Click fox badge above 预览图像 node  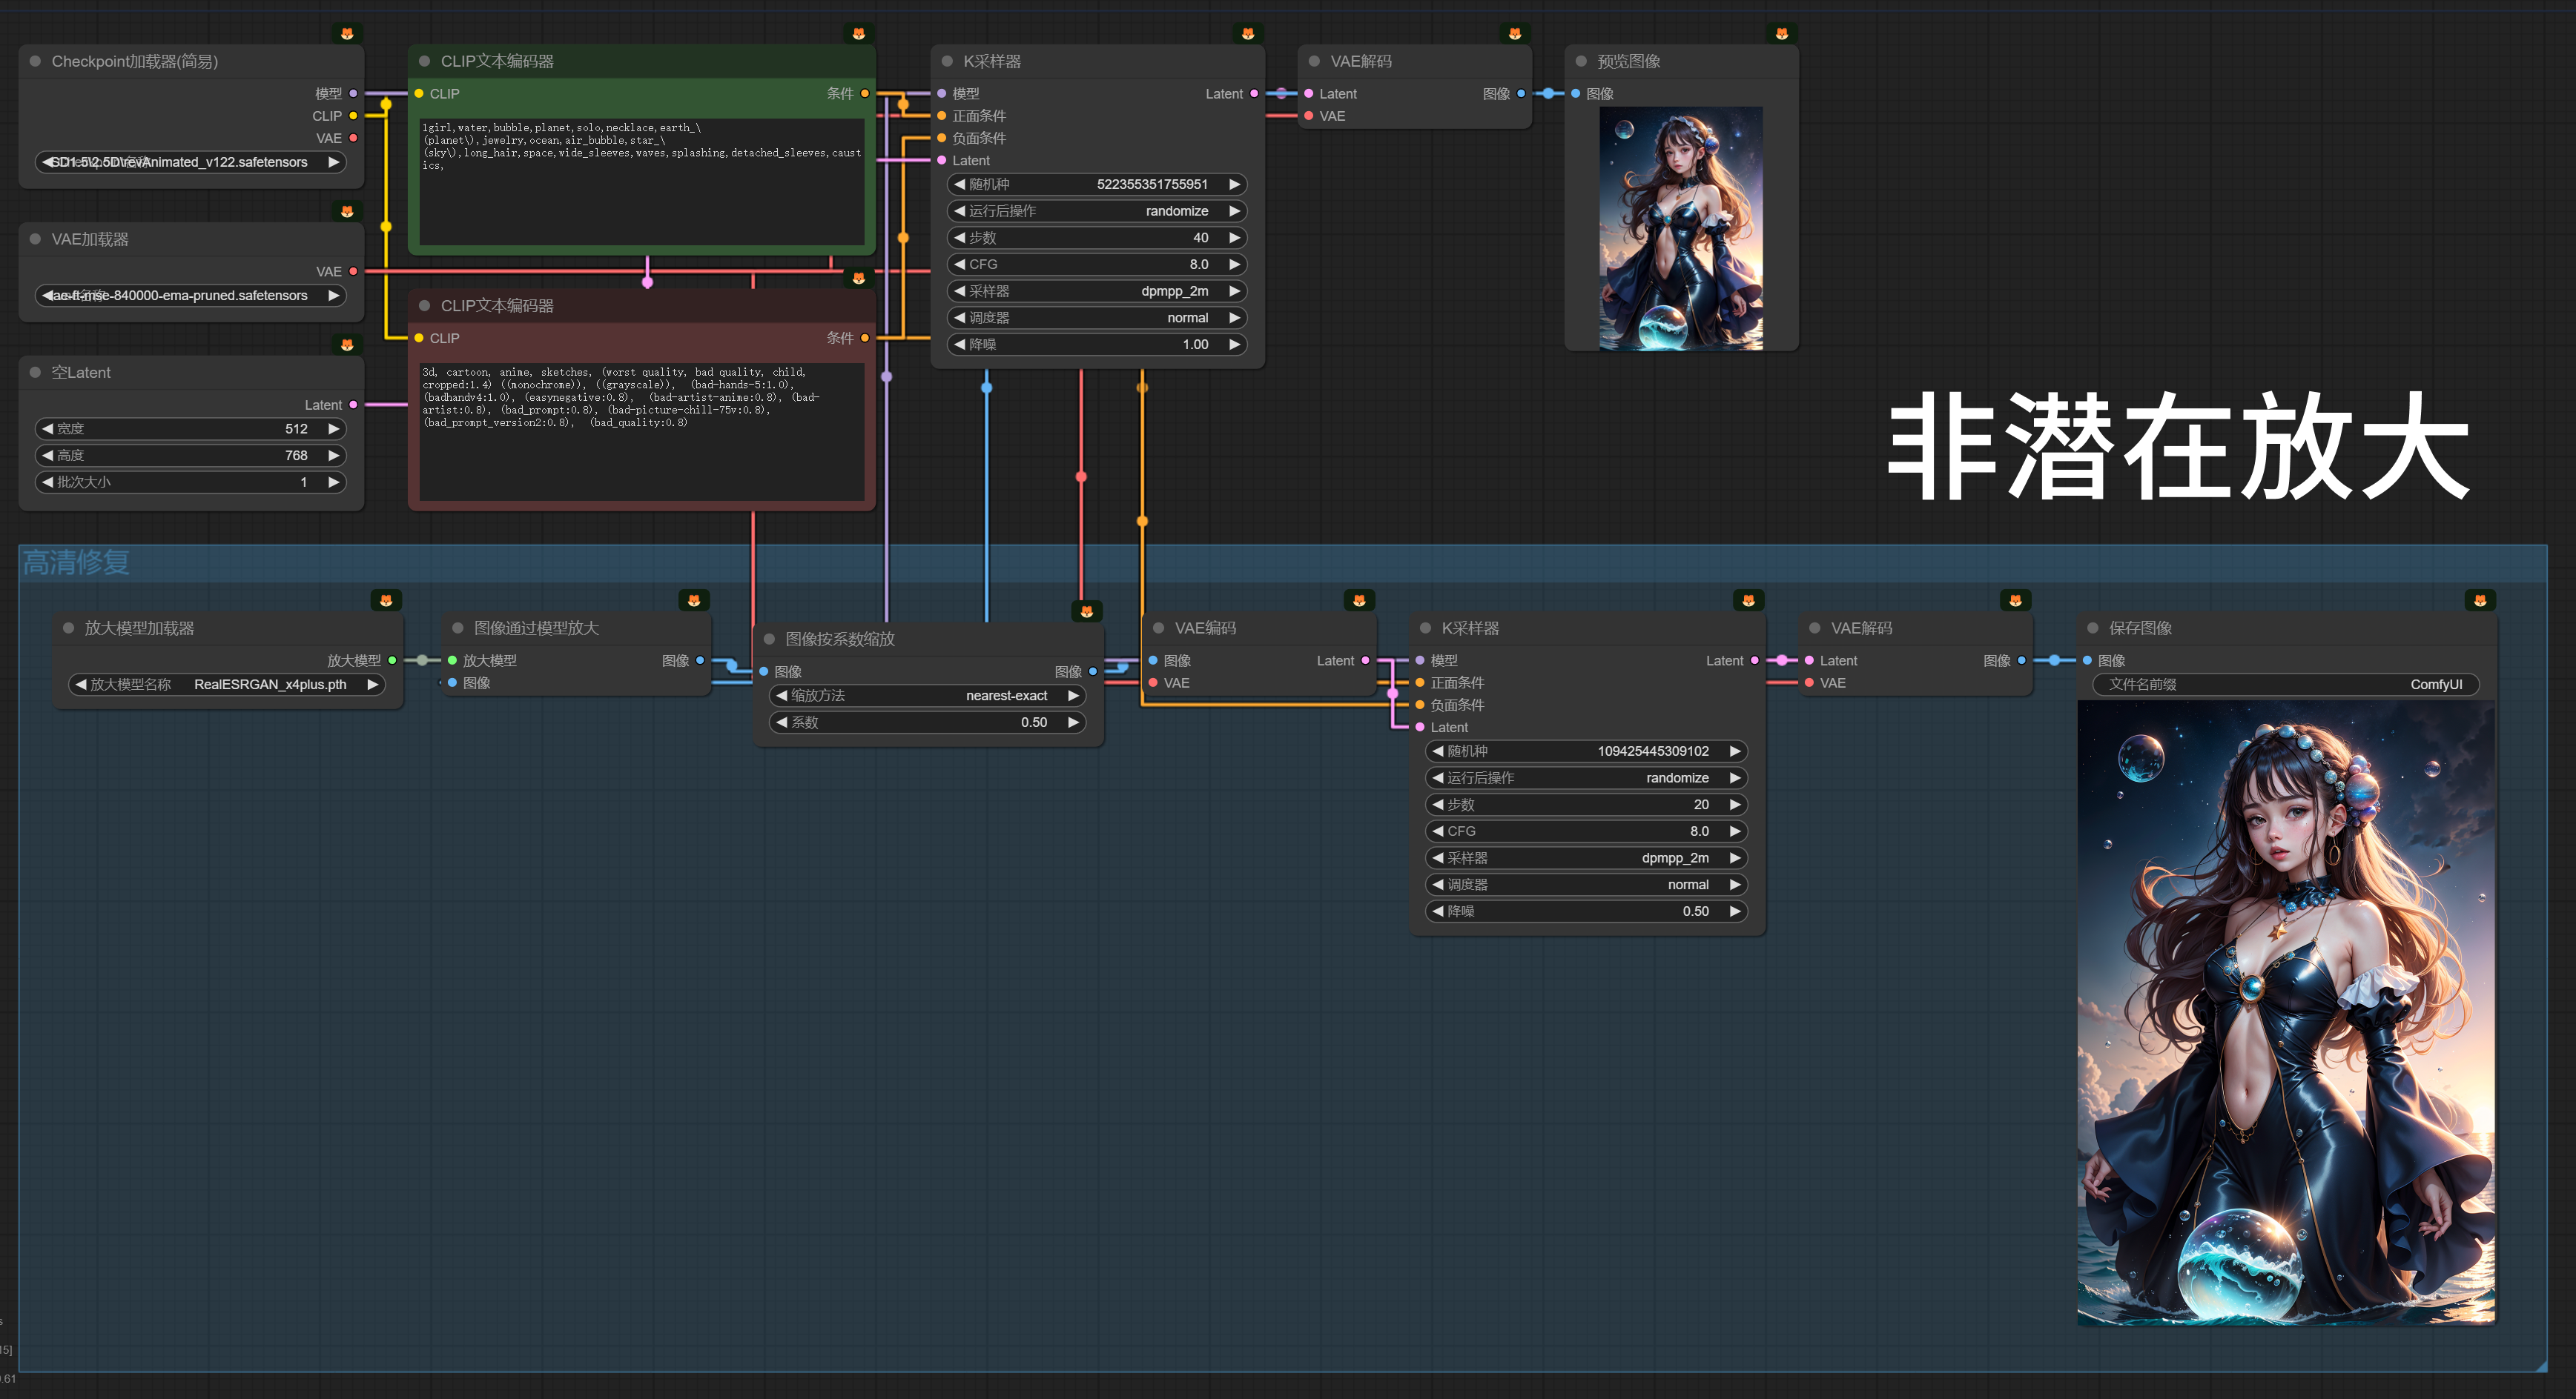tap(1782, 33)
